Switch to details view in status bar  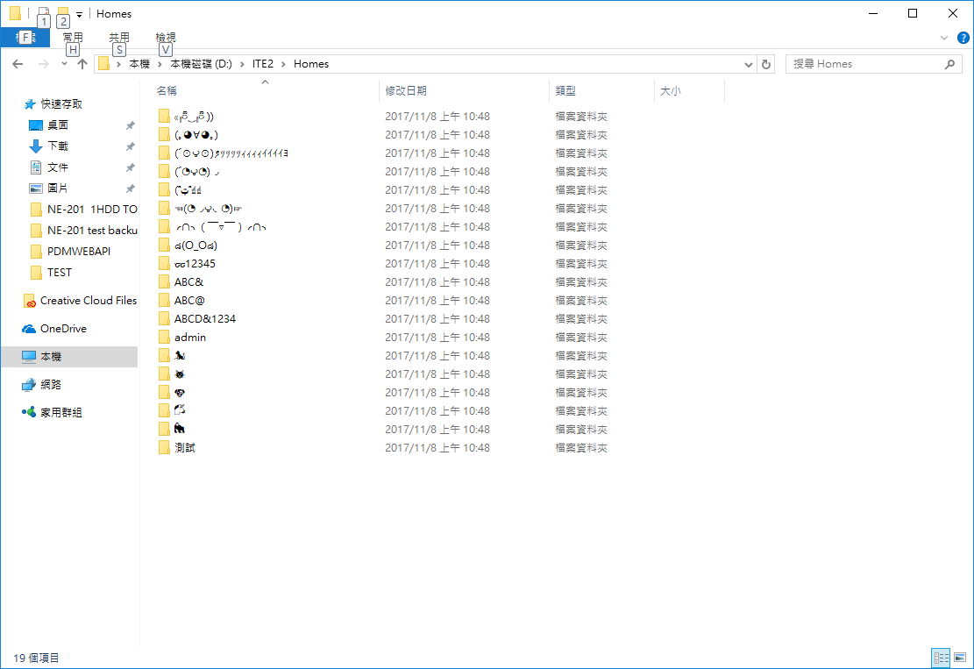941,658
